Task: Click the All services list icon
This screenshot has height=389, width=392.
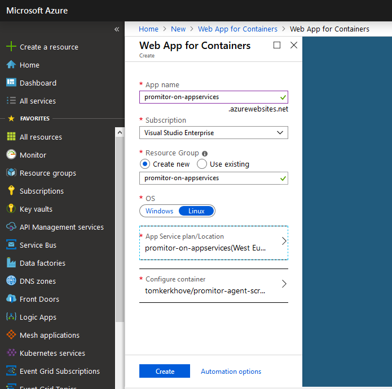Action: click(11, 101)
